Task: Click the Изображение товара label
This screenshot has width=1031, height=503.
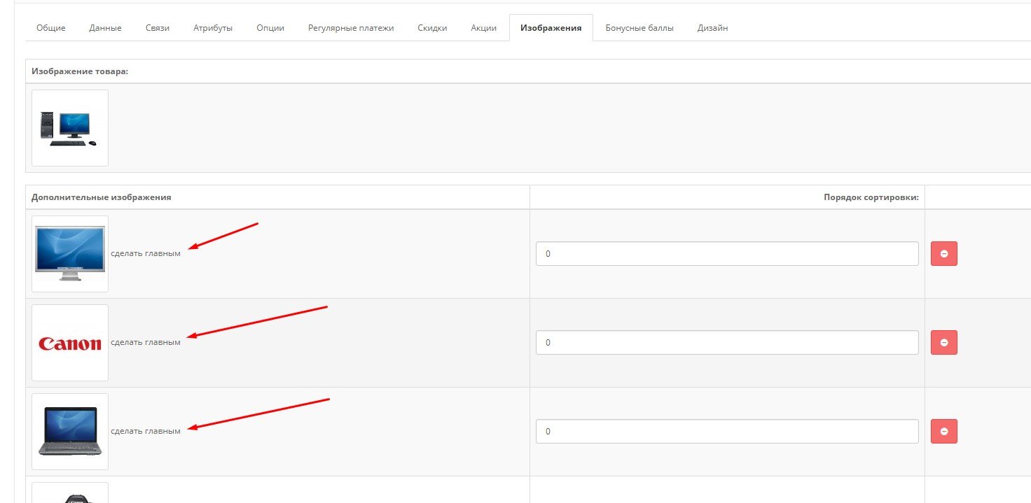Action: (x=80, y=71)
